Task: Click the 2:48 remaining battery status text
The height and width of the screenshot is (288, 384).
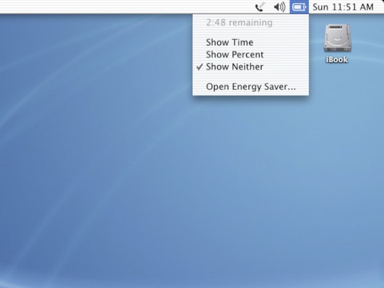Action: [239, 23]
